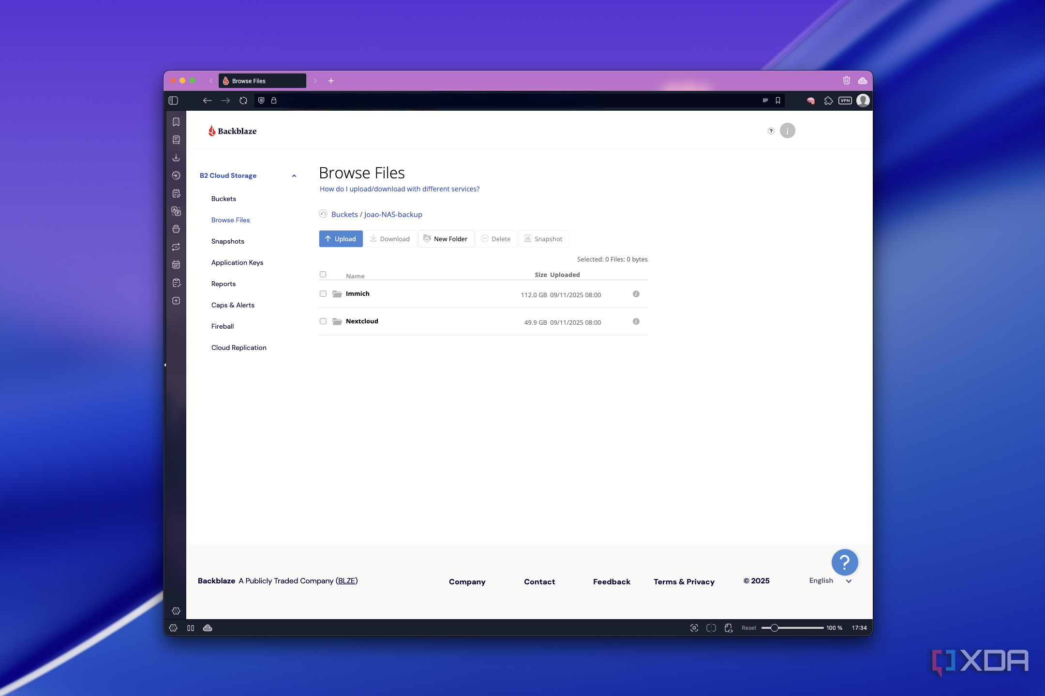The width and height of the screenshot is (1045, 696).
Task: Open the Terms & Privacy footer link
Action: tap(684, 581)
